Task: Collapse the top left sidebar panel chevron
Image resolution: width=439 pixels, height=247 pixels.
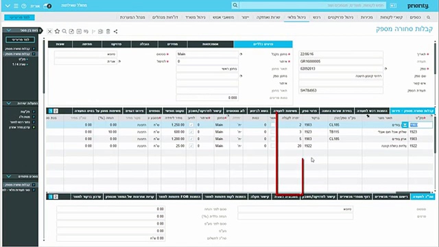Action: click(9, 30)
